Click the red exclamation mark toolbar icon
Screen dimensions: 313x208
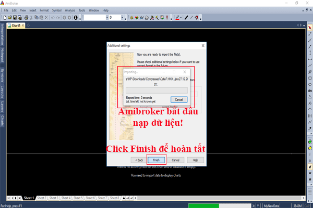pyautogui.click(x=167, y=18)
